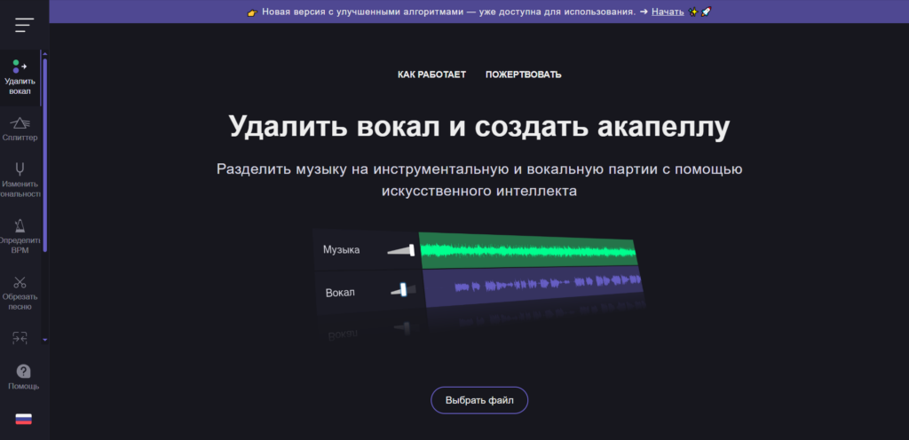Click the Музыка track label
The image size is (909, 440).
coord(342,250)
